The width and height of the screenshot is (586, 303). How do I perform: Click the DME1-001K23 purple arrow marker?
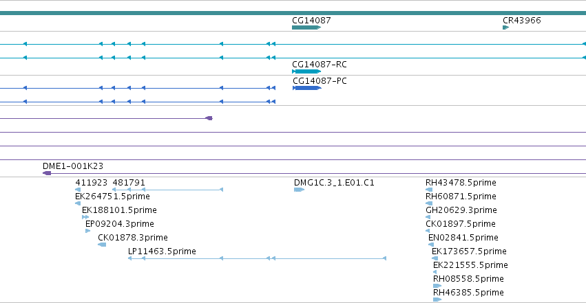(x=47, y=173)
